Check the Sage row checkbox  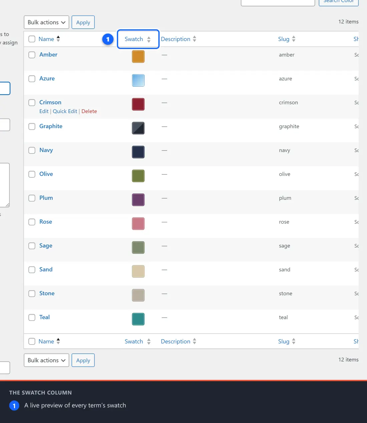pos(32,246)
